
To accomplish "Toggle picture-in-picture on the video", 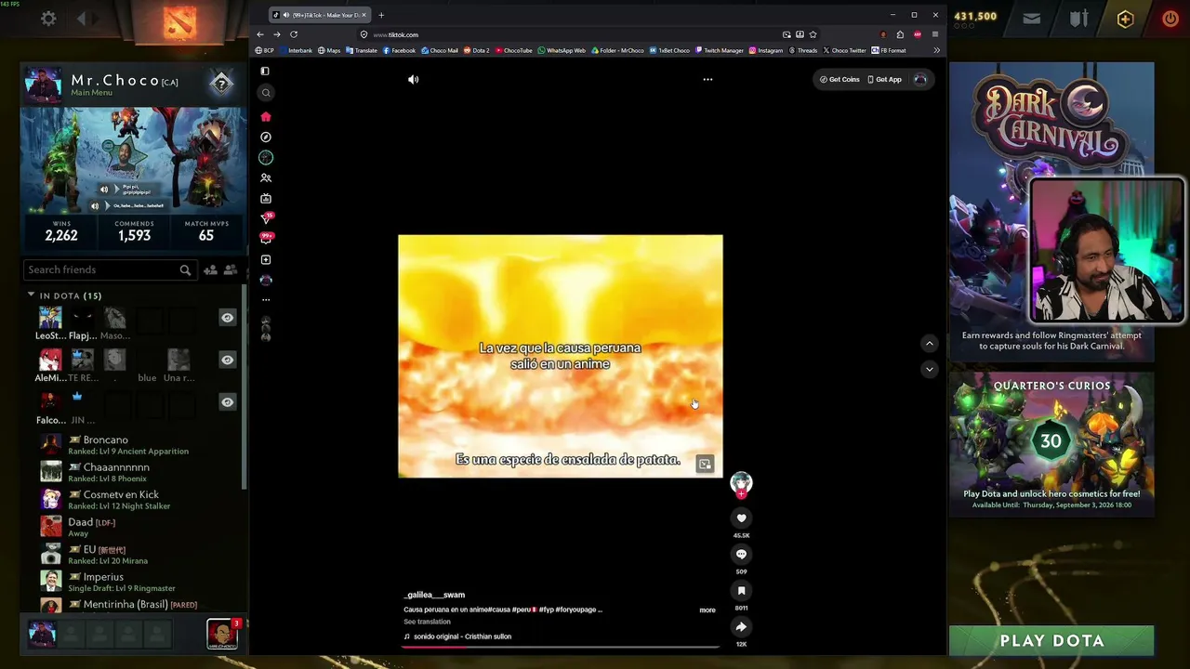I will [705, 464].
